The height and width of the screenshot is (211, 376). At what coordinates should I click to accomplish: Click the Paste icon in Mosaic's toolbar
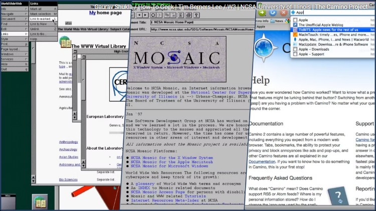point(173,15)
